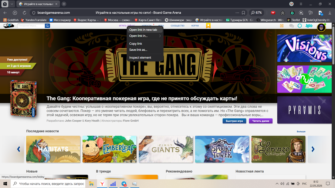
Task: Reload the page with the refresh icon
Action: (x=25, y=13)
